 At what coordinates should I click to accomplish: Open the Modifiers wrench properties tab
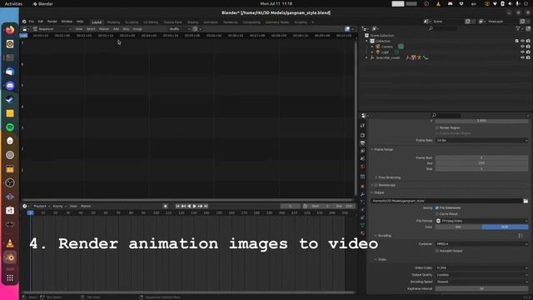click(x=363, y=194)
